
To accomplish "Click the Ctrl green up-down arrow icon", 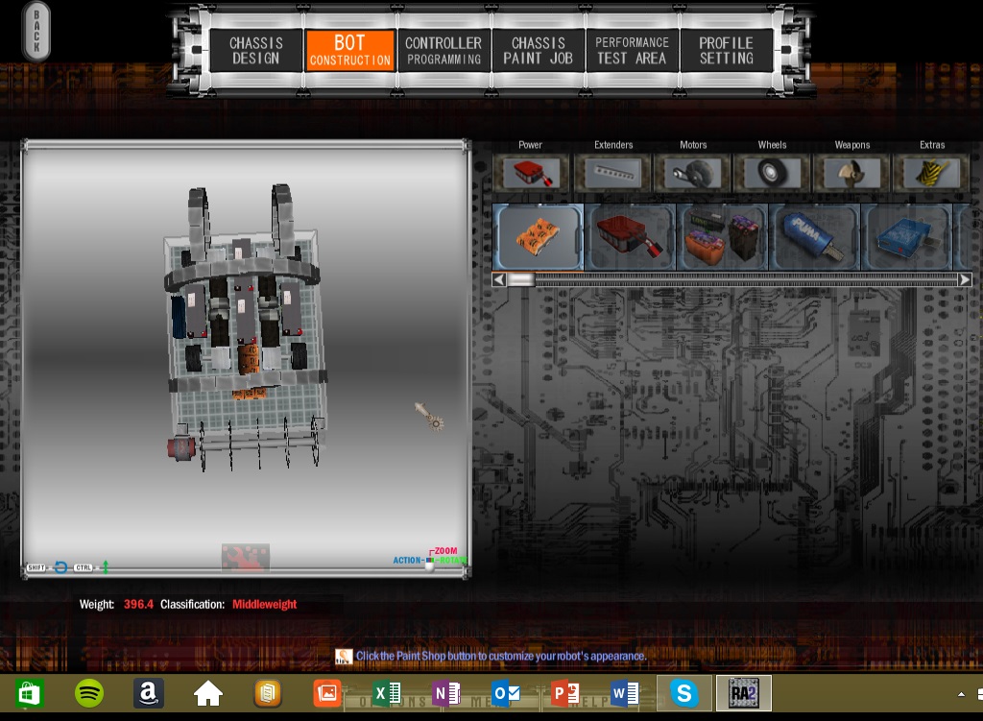I will [x=106, y=567].
